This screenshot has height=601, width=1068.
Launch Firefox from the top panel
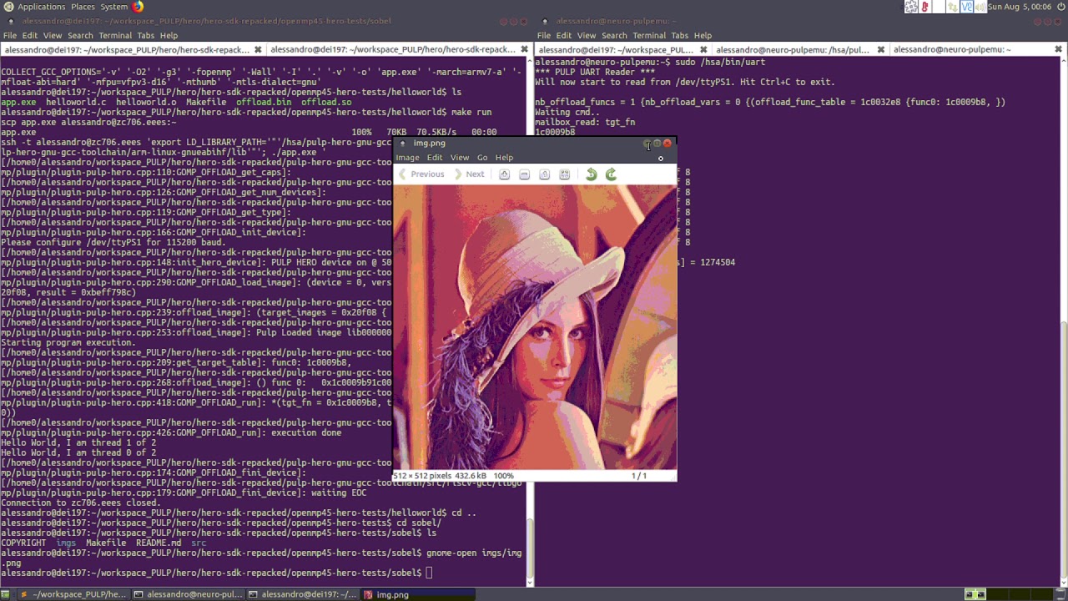(138, 7)
